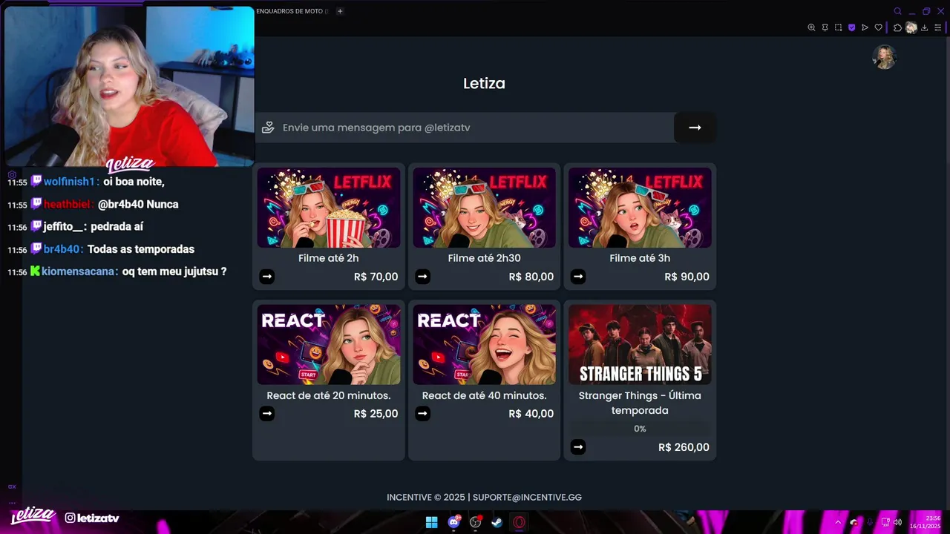Open Steam from the taskbar

pyautogui.click(x=497, y=522)
